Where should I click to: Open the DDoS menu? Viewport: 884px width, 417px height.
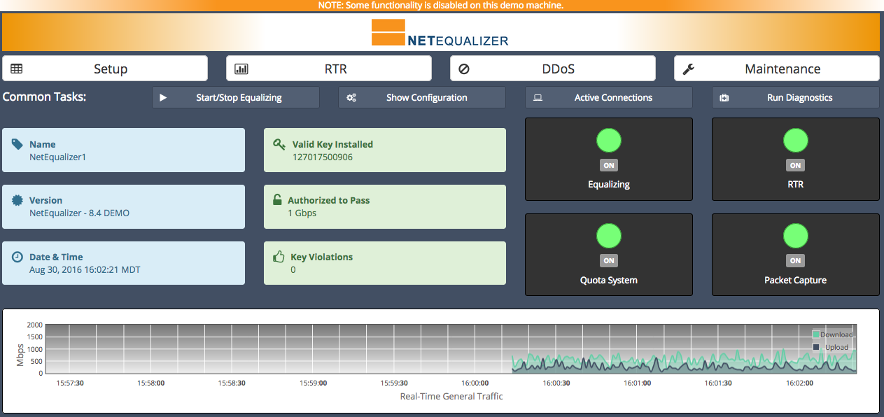pos(553,69)
